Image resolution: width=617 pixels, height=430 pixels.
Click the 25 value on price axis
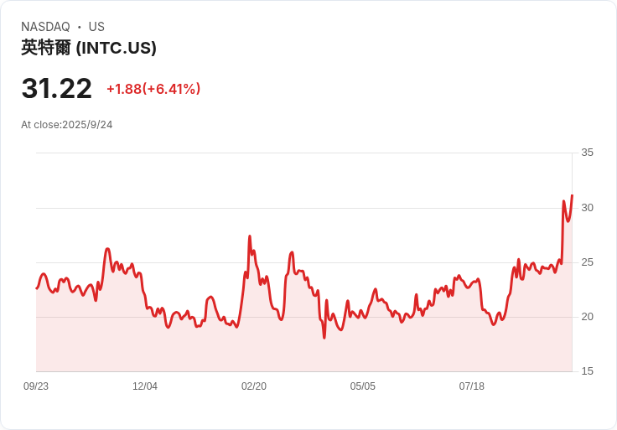tap(588, 262)
